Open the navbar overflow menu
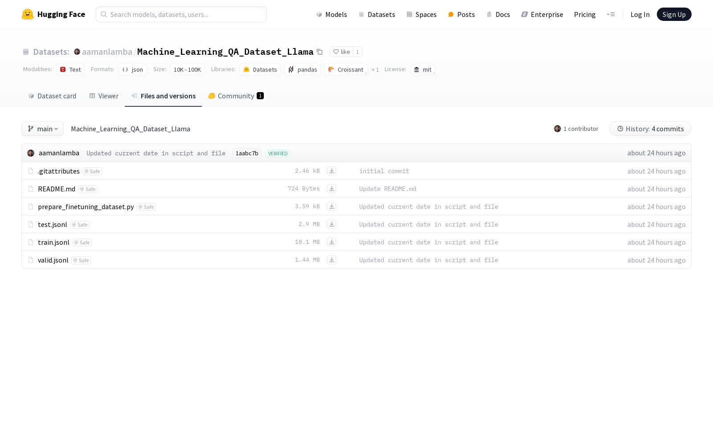This screenshot has width=713, height=445. [611, 14]
